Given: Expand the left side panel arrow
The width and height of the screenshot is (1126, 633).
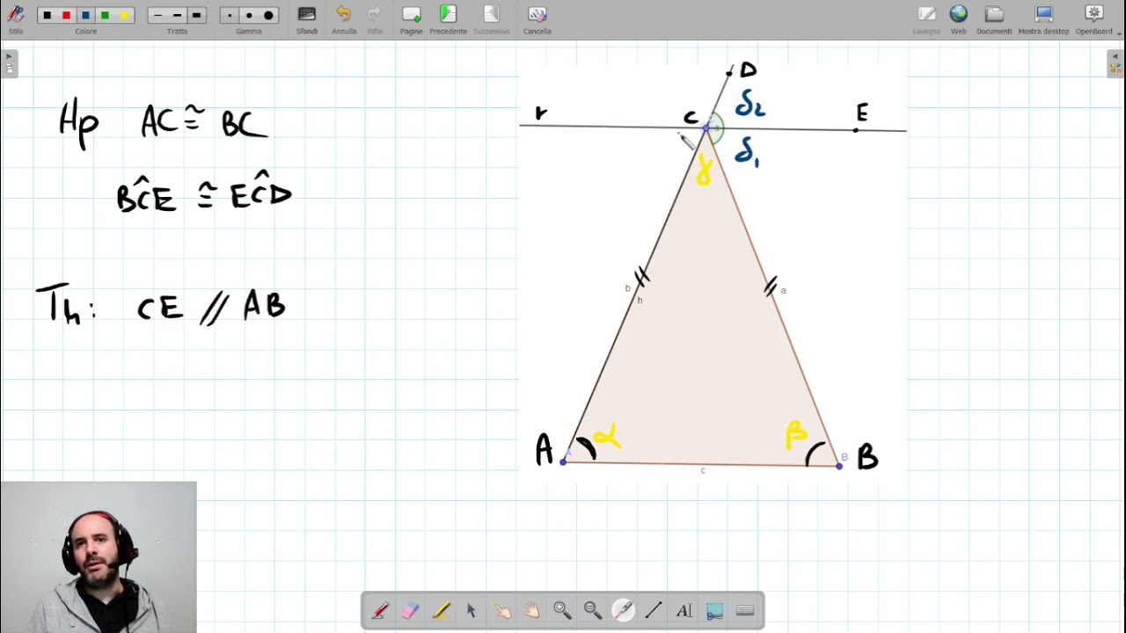Looking at the screenshot, I should 9,64.
